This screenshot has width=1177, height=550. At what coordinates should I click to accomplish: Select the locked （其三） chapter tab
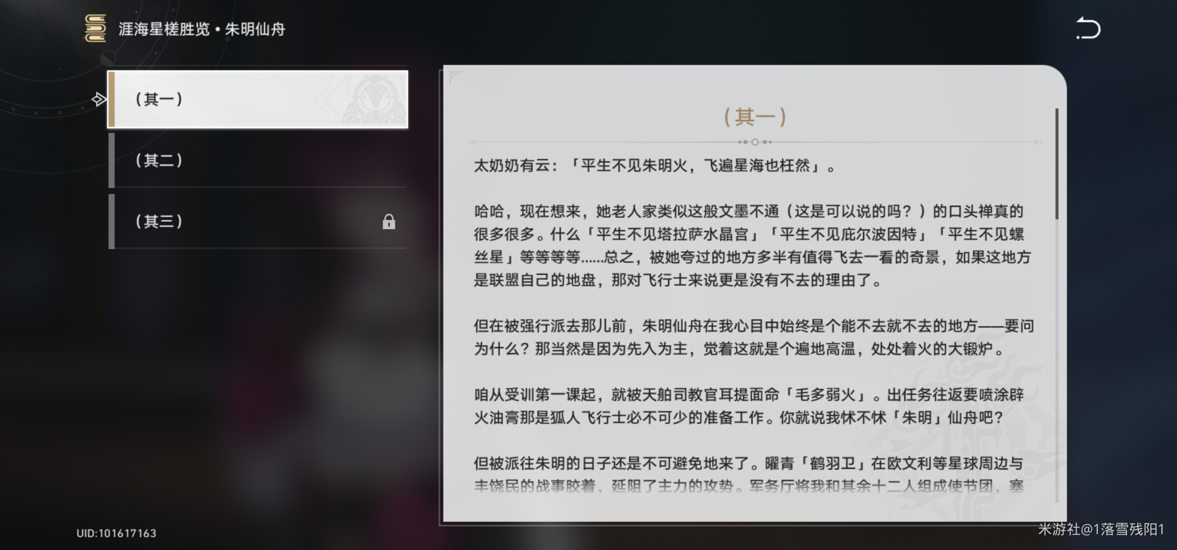tap(258, 222)
